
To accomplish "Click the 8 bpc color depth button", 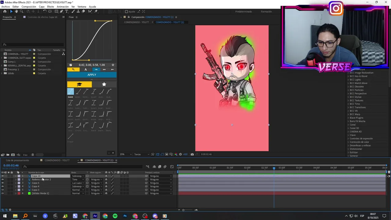I will click(x=25, y=155).
